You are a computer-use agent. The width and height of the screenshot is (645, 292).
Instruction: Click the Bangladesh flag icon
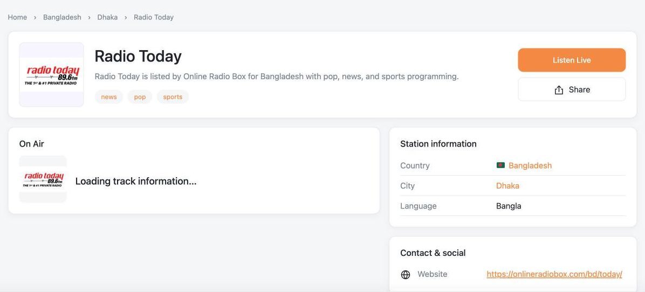point(500,165)
